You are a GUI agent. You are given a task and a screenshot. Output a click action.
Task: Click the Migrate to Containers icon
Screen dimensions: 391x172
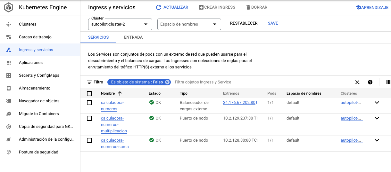click(9, 114)
